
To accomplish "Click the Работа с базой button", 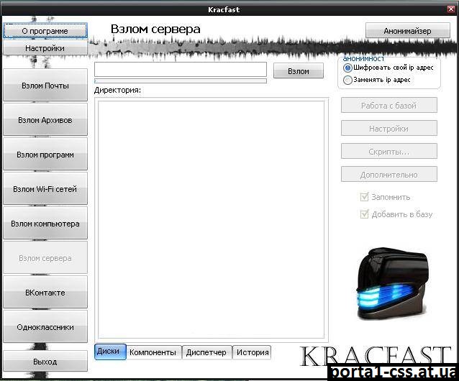I will (x=388, y=106).
